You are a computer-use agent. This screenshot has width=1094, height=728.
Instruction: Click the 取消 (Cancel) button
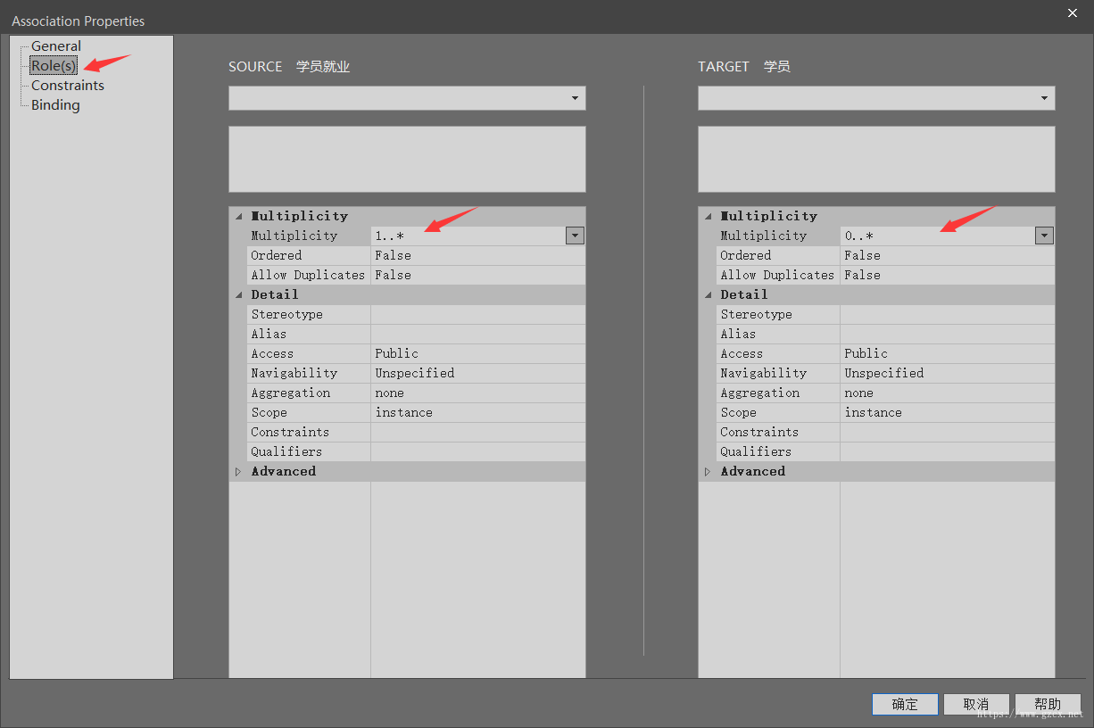point(976,704)
